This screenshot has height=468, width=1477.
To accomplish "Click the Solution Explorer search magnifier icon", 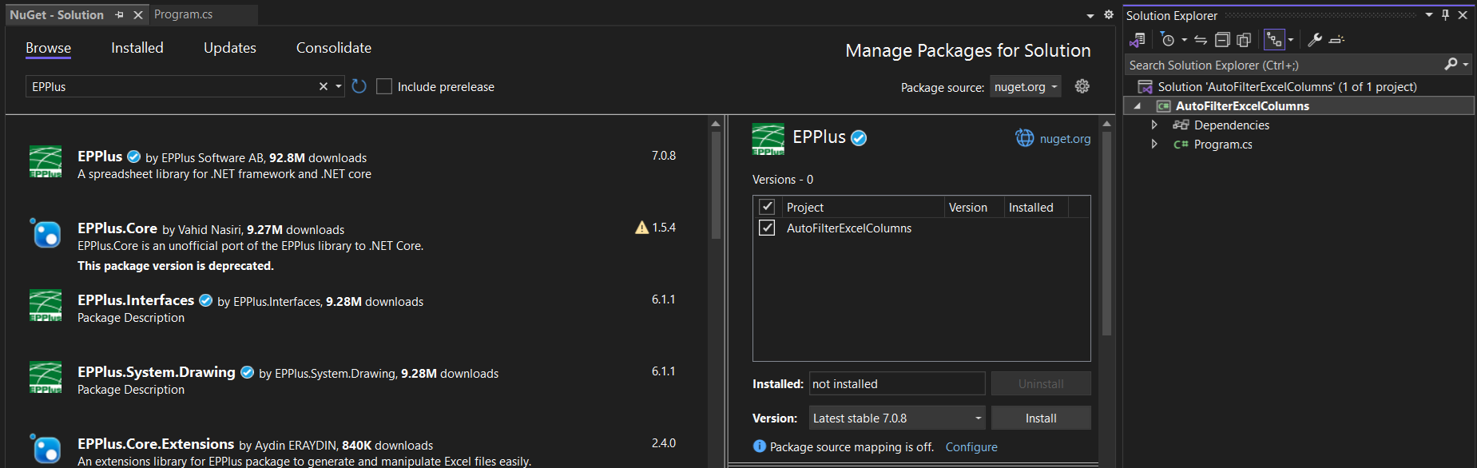I will click(1451, 65).
